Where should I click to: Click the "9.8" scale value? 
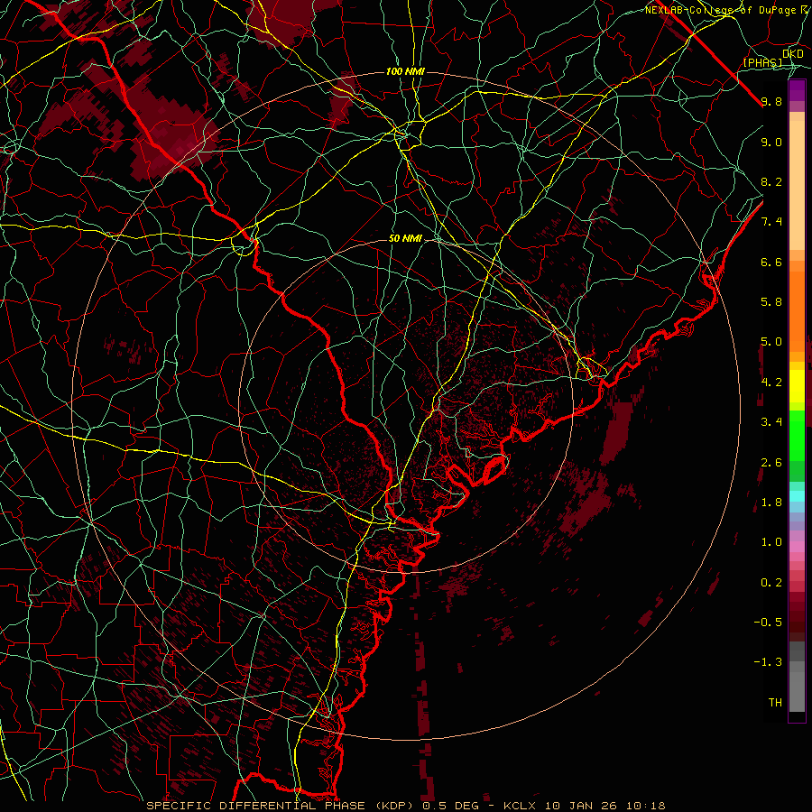771,102
